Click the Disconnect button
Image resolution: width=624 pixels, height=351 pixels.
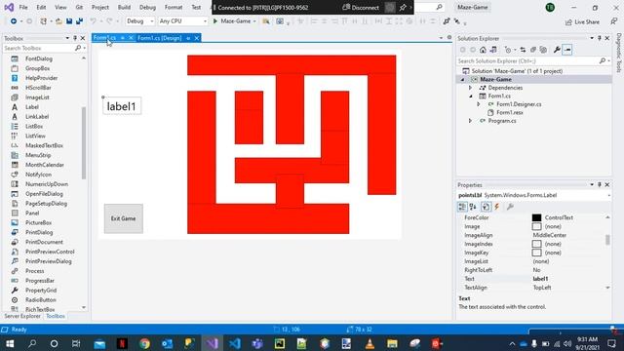point(361,7)
